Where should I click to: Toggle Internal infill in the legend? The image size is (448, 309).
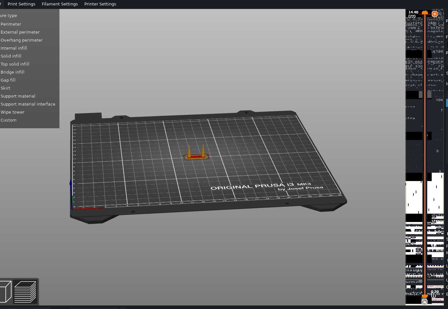coord(14,48)
